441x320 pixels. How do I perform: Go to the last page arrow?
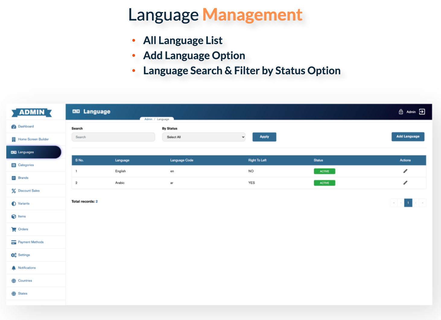(423, 203)
